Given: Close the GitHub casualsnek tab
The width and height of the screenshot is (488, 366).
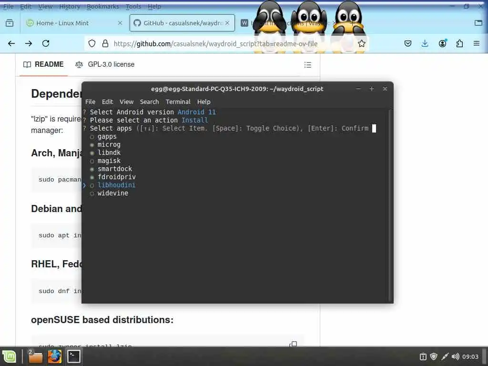Looking at the screenshot, I should tap(227, 23).
